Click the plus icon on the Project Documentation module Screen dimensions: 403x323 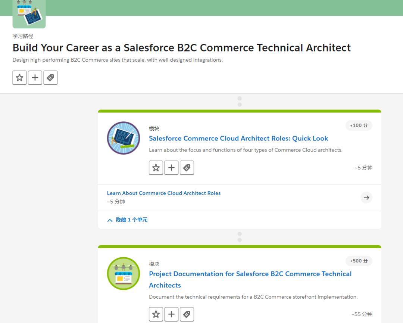click(171, 314)
